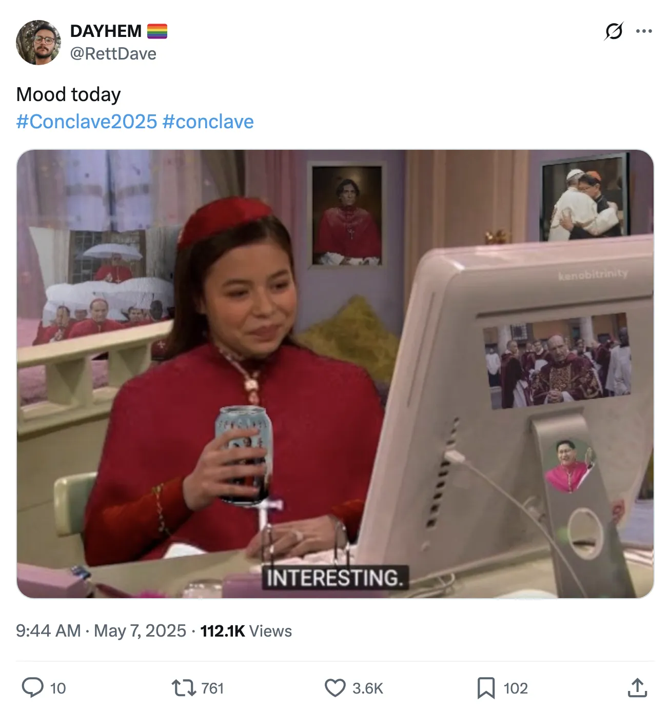
Task: Click the reply speech bubble icon
Action: [33, 687]
